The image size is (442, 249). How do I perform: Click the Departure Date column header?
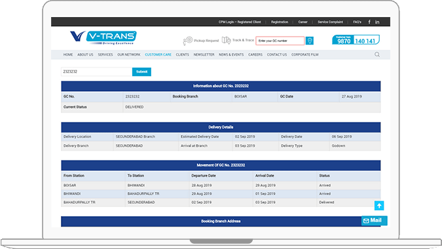pyautogui.click(x=204, y=176)
